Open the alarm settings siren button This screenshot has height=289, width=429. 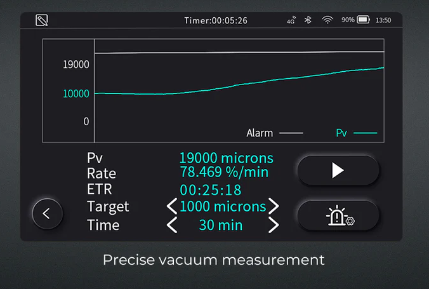(338, 217)
